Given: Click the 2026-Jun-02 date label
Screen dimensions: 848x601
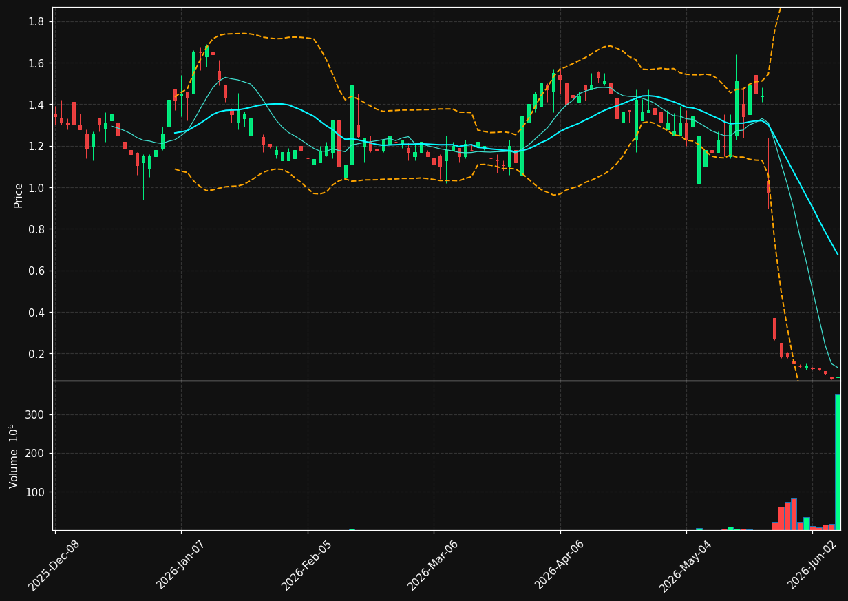Looking at the screenshot, I should (x=812, y=565).
